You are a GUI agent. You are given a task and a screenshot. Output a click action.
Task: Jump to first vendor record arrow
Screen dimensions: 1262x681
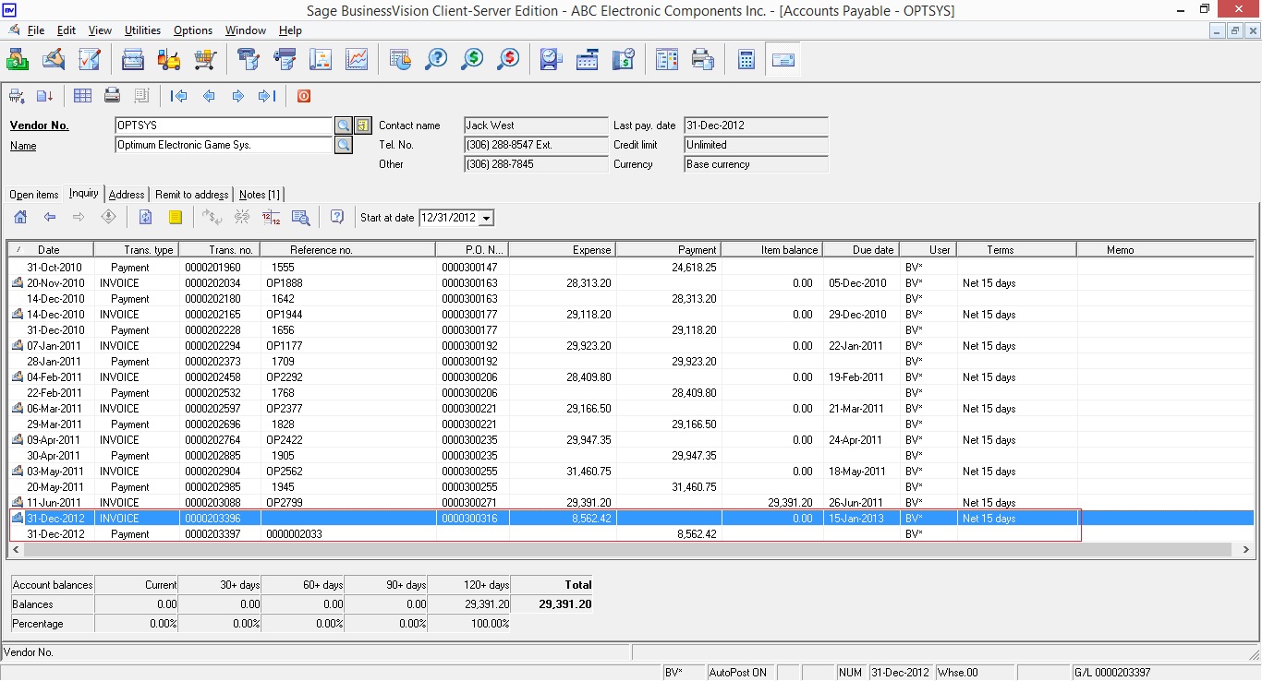pyautogui.click(x=179, y=96)
